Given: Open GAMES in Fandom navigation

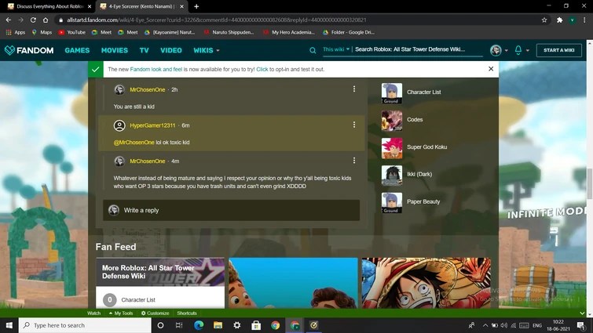Looking at the screenshot, I should [77, 50].
